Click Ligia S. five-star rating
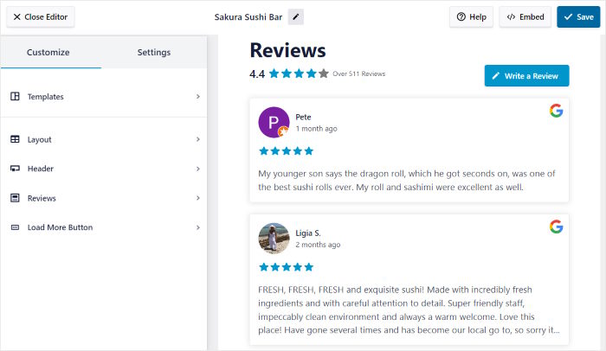 [286, 267]
